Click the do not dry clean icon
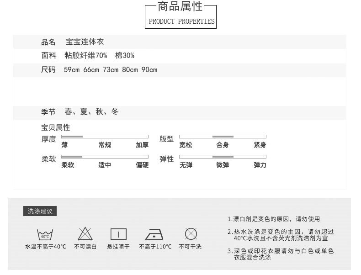Image resolution: width=361 pixels, height=275 pixels. click(x=191, y=234)
